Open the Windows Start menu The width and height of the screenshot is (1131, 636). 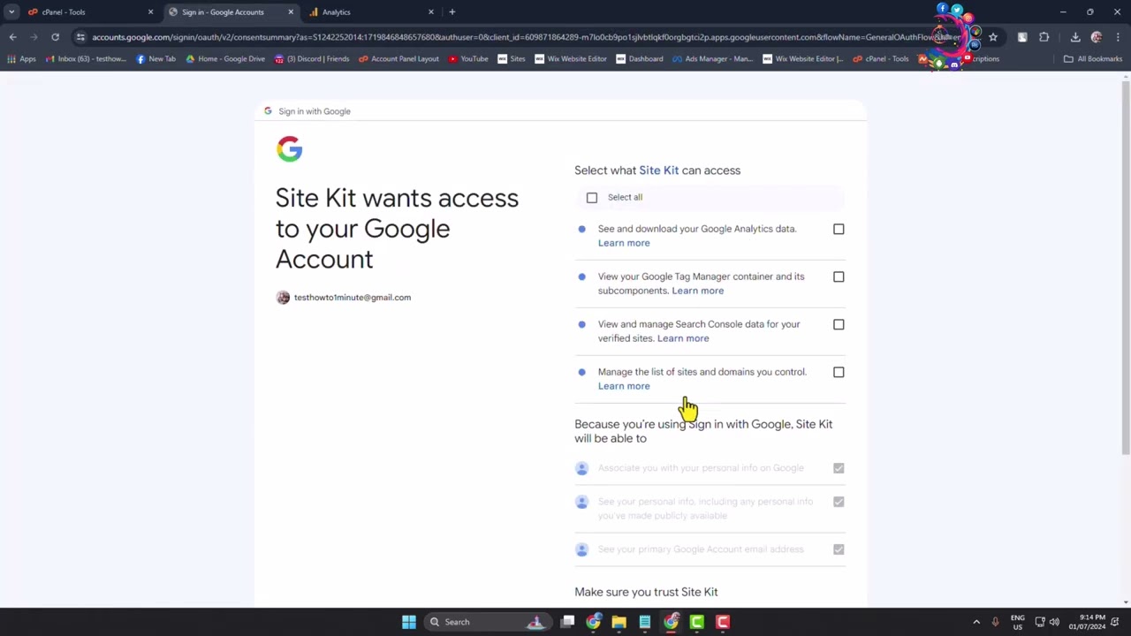pos(409,622)
